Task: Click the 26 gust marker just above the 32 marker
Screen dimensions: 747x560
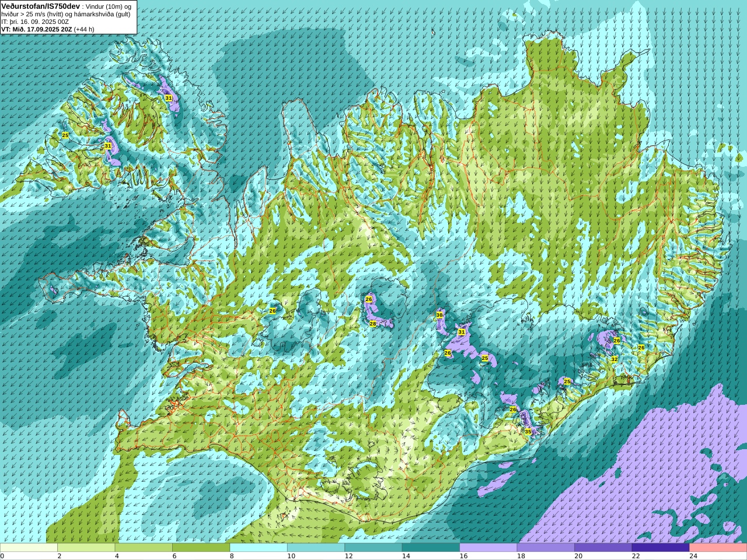Action: pos(617,340)
